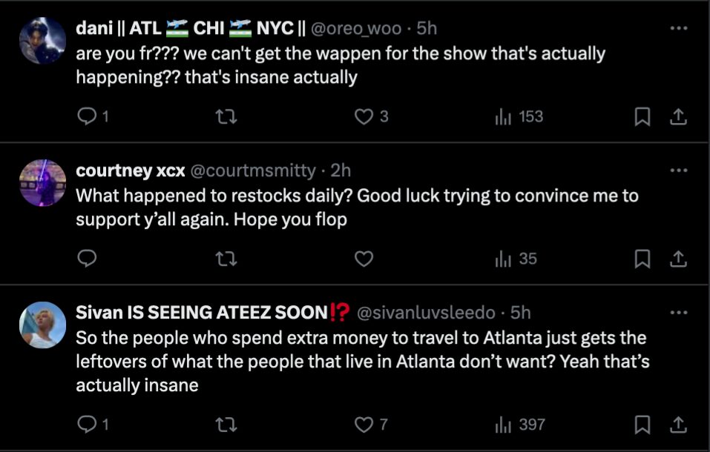Like dani's tweet with 3 likes

pos(363,116)
